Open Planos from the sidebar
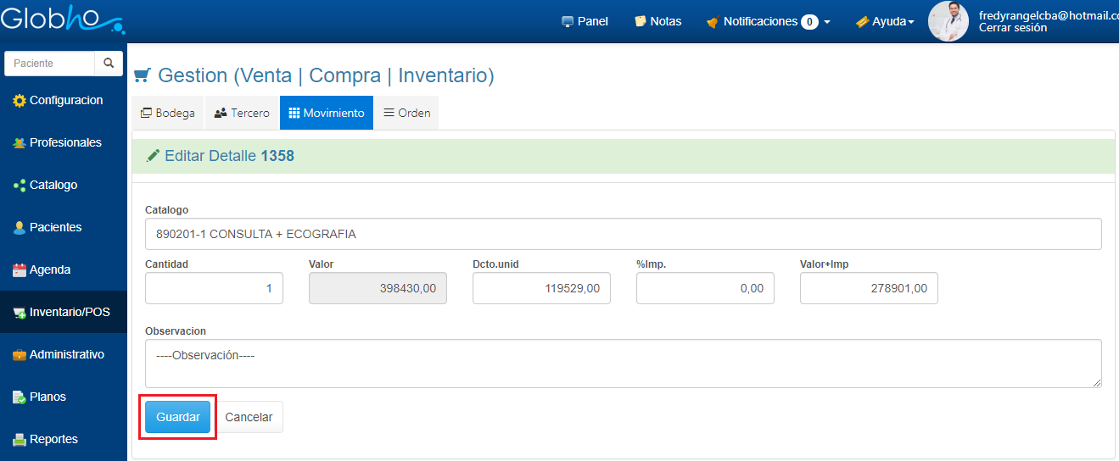 click(x=47, y=397)
